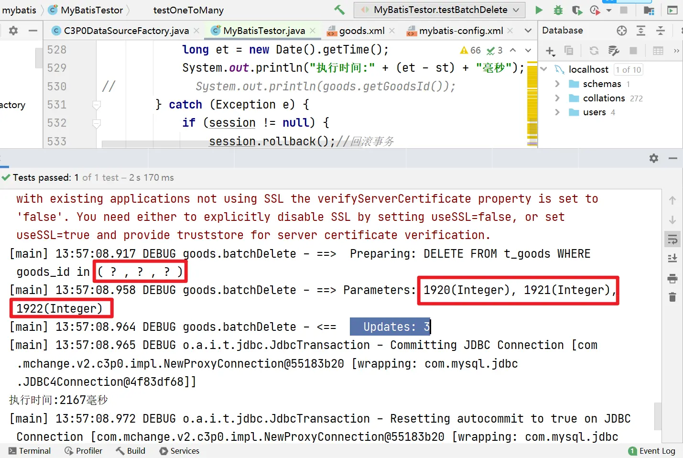
Task: Expand the schemas folder
Action: click(x=557, y=84)
